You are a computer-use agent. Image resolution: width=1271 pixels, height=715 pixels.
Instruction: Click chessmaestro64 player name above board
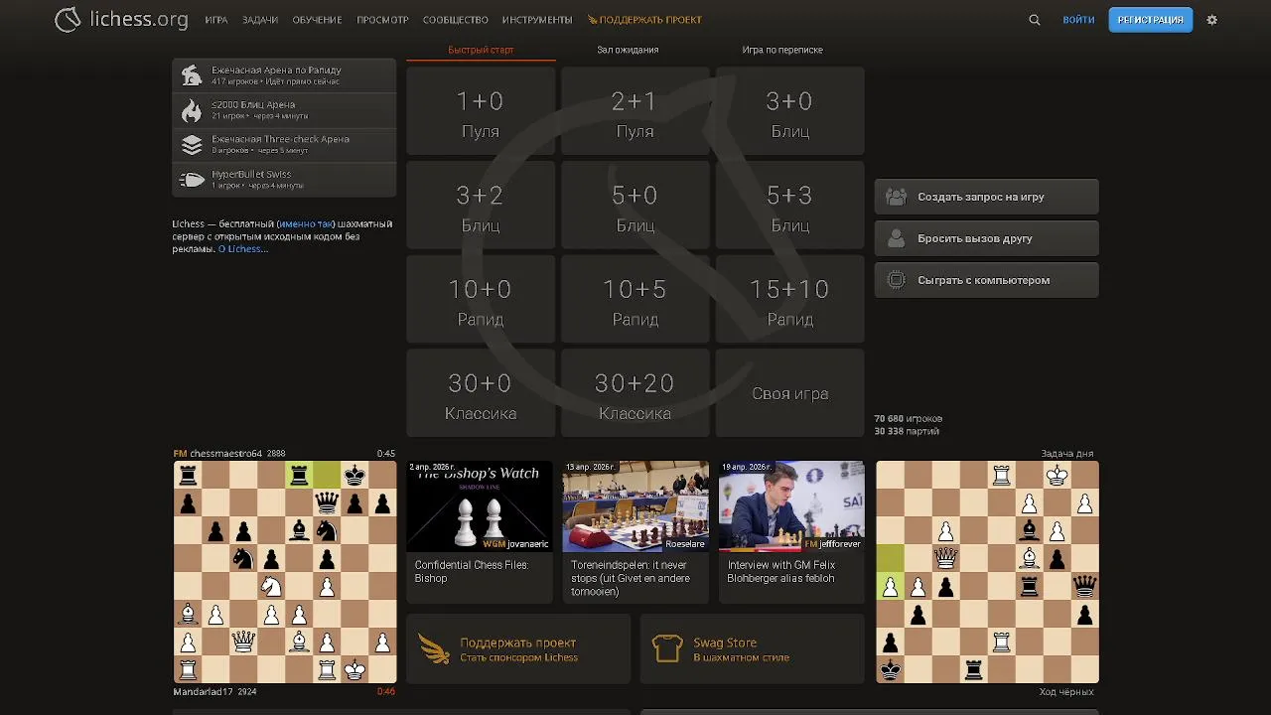pos(225,454)
